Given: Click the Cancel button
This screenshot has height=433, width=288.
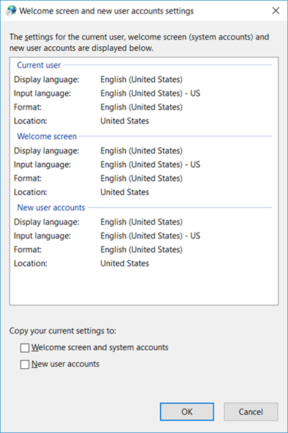Looking at the screenshot, I should pyautogui.click(x=251, y=411).
